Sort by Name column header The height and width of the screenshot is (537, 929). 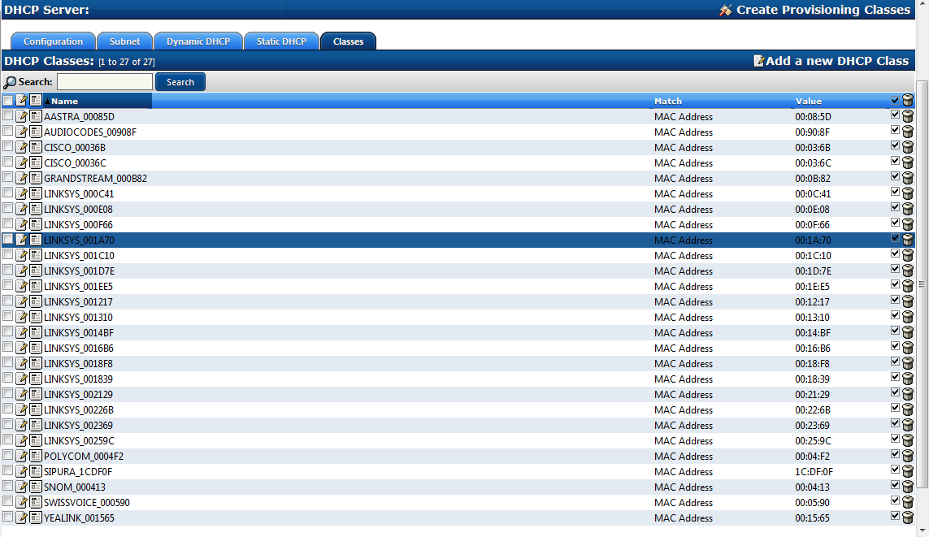click(x=64, y=102)
